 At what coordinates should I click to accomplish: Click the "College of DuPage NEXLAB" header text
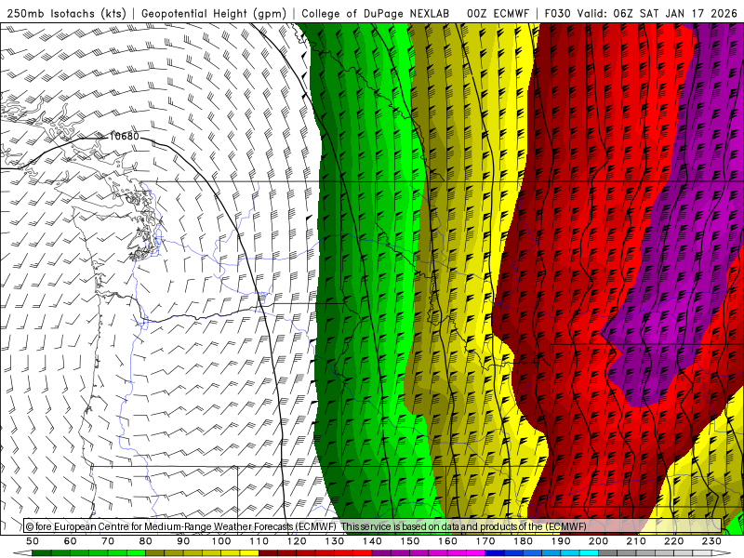[376, 13]
